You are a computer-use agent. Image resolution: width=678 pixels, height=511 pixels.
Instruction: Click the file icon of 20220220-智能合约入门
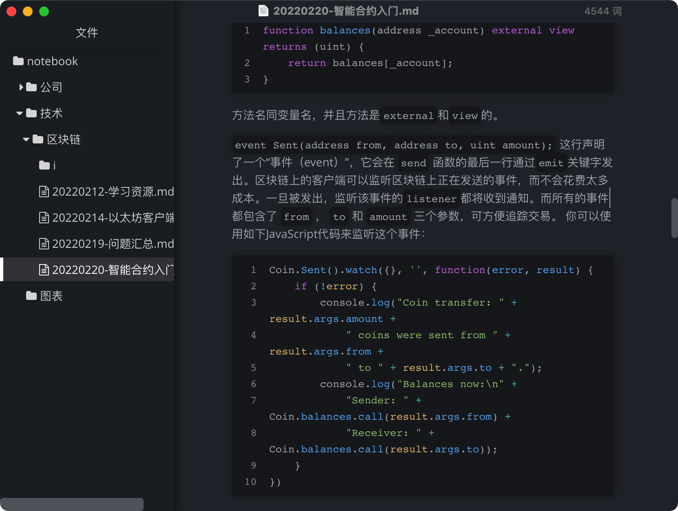[x=44, y=269]
